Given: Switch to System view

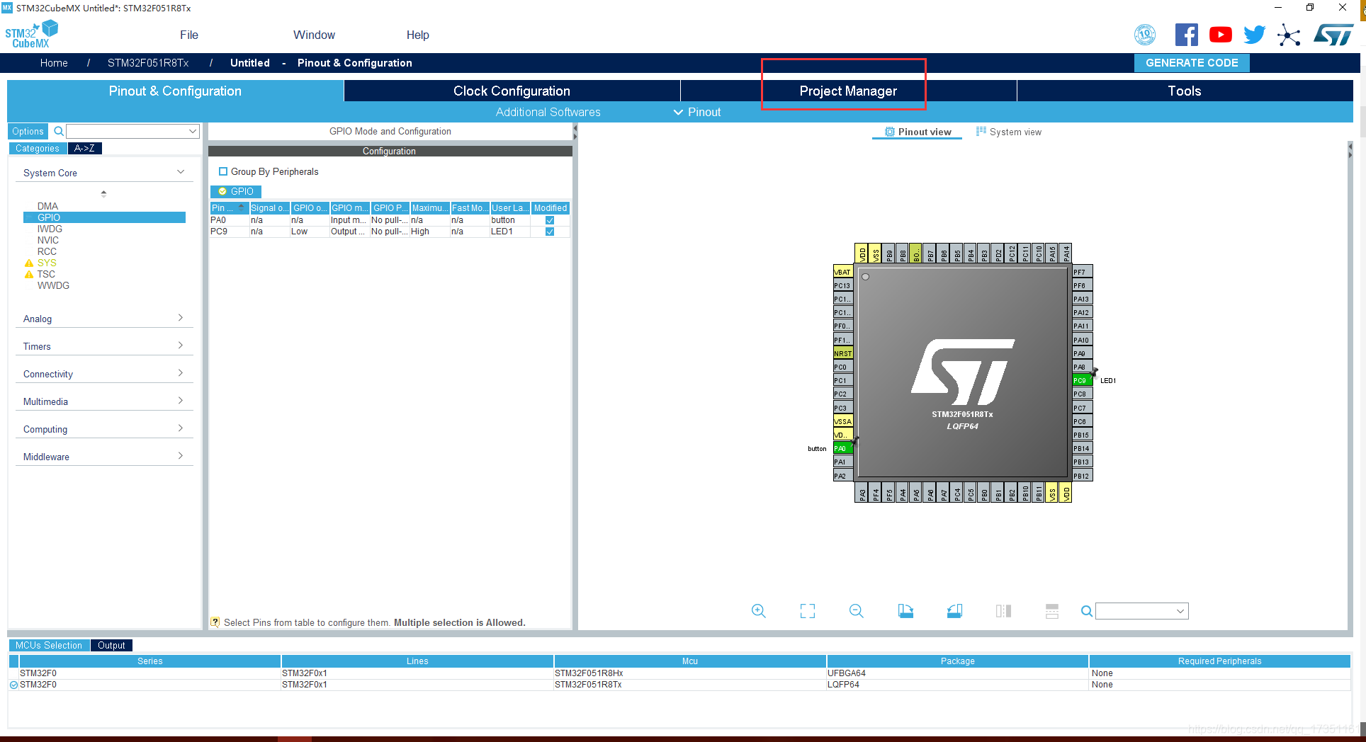Looking at the screenshot, I should pos(1009,132).
